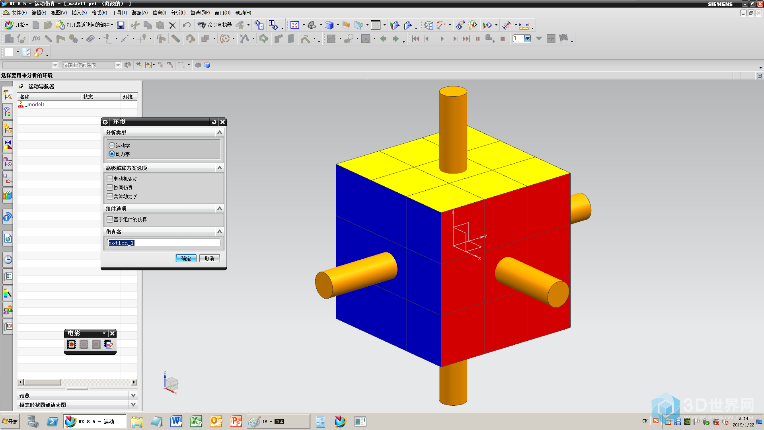Click the Delete X icon
The width and height of the screenshot is (764, 430).
coord(172,25)
